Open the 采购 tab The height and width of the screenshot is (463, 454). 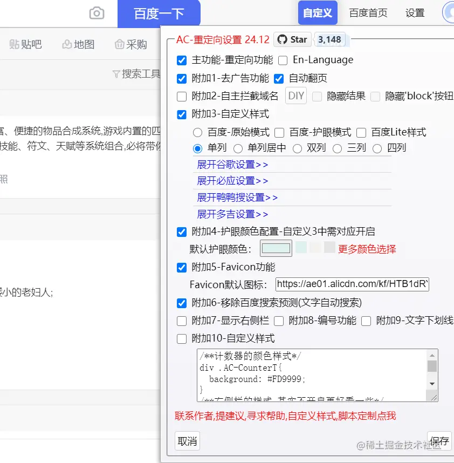coord(130,44)
